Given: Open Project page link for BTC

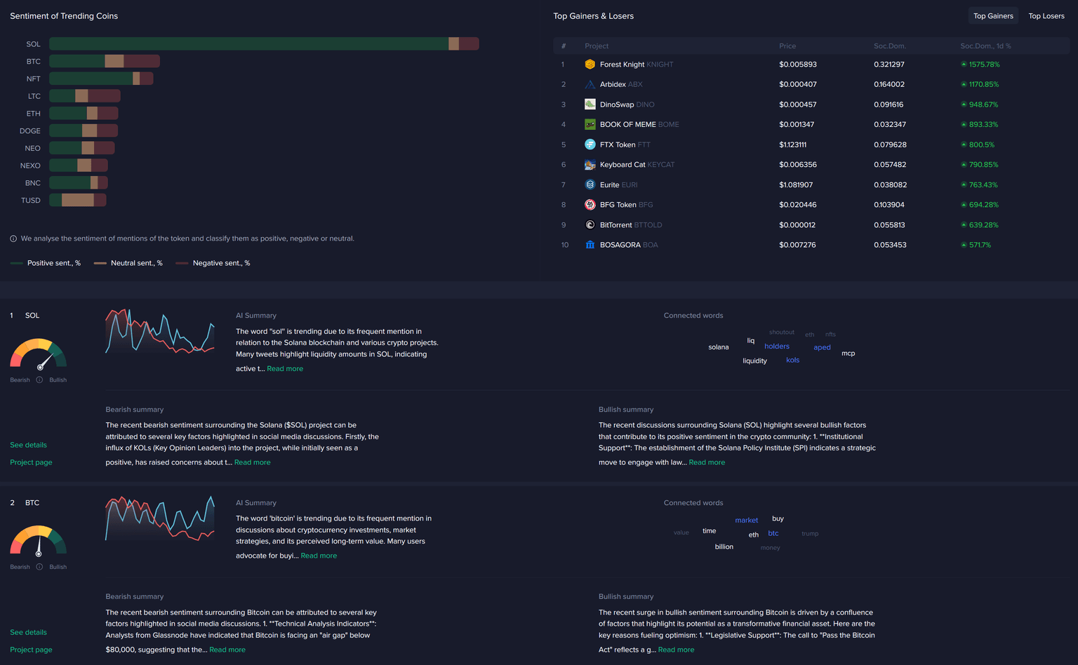Looking at the screenshot, I should click(x=31, y=650).
